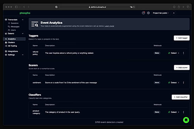Open the Project tak public dropdown

click(161, 13)
